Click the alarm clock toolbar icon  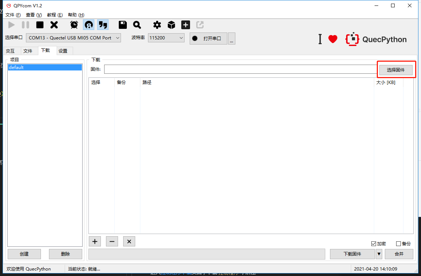[74, 25]
